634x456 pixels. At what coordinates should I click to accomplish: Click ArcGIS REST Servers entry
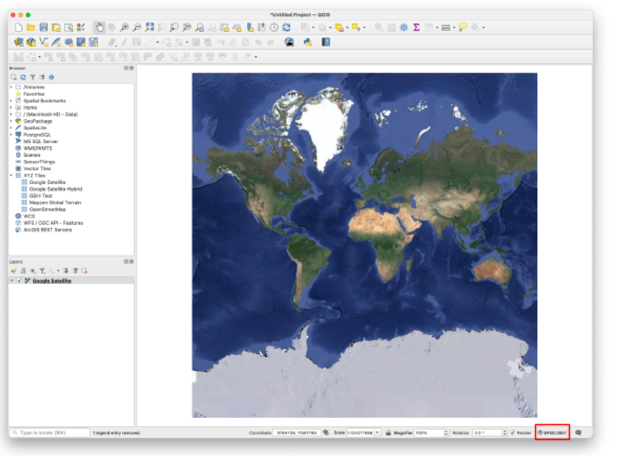coord(47,230)
